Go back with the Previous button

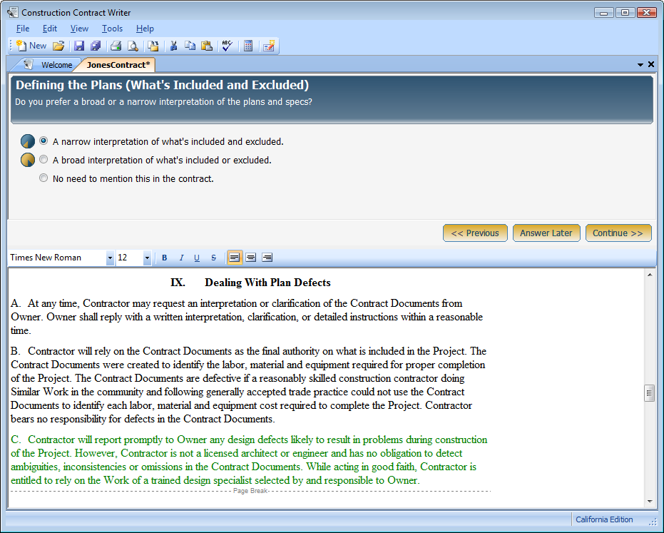pos(475,233)
